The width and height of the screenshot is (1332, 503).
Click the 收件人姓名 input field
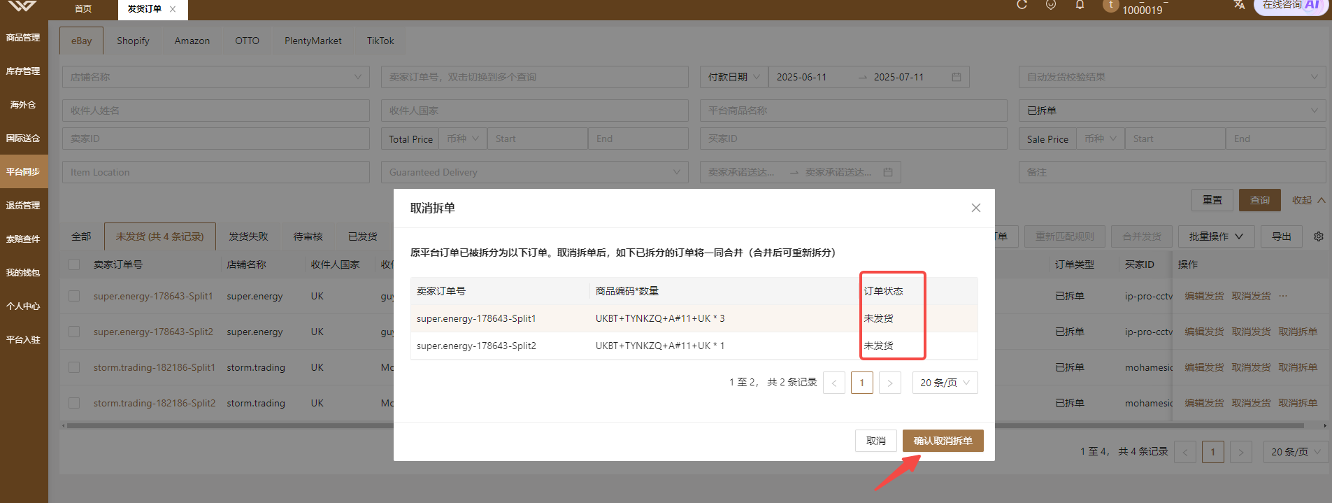click(216, 111)
